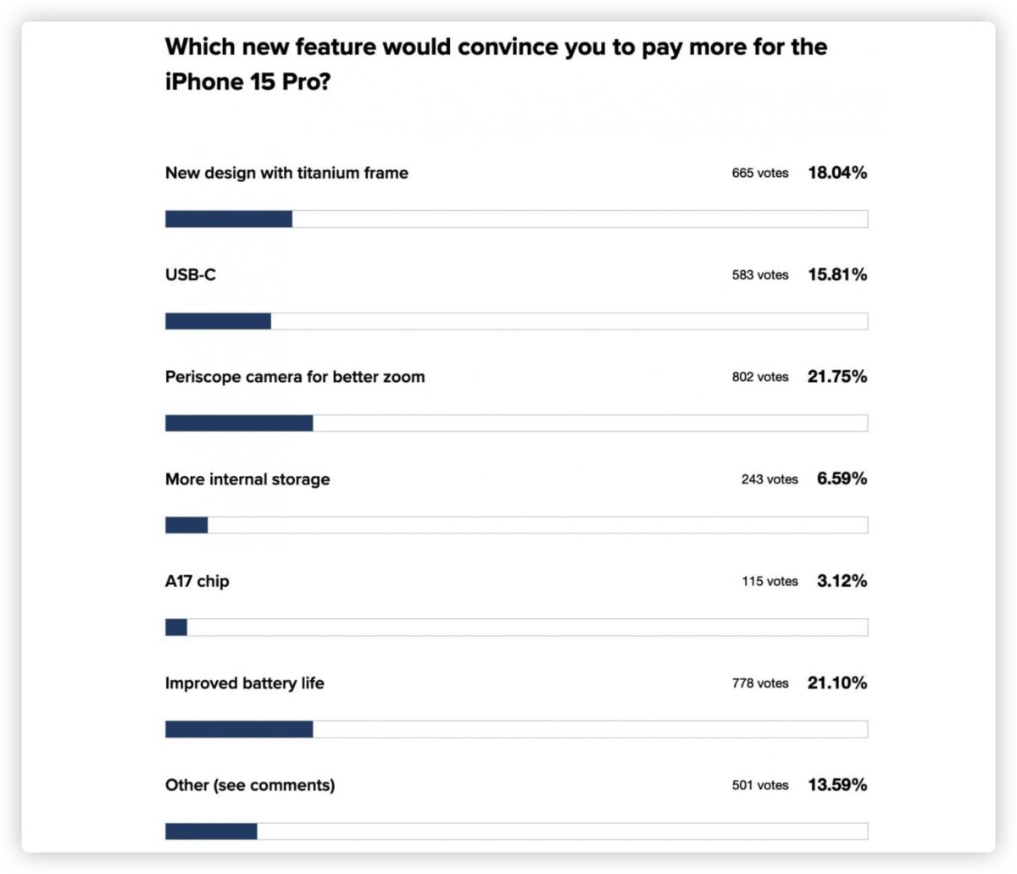Select 'More internal storage' poll option
Viewport: 1017px width, 874px height.
click(247, 479)
